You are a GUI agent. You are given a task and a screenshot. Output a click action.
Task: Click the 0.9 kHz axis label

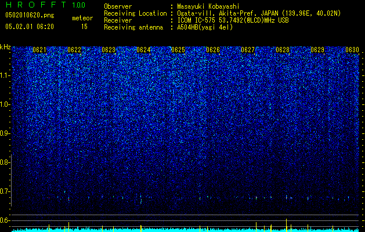click(x=4, y=133)
